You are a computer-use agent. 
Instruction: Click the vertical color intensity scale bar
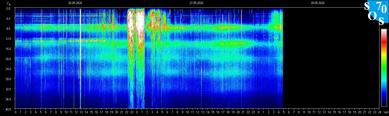(384, 68)
